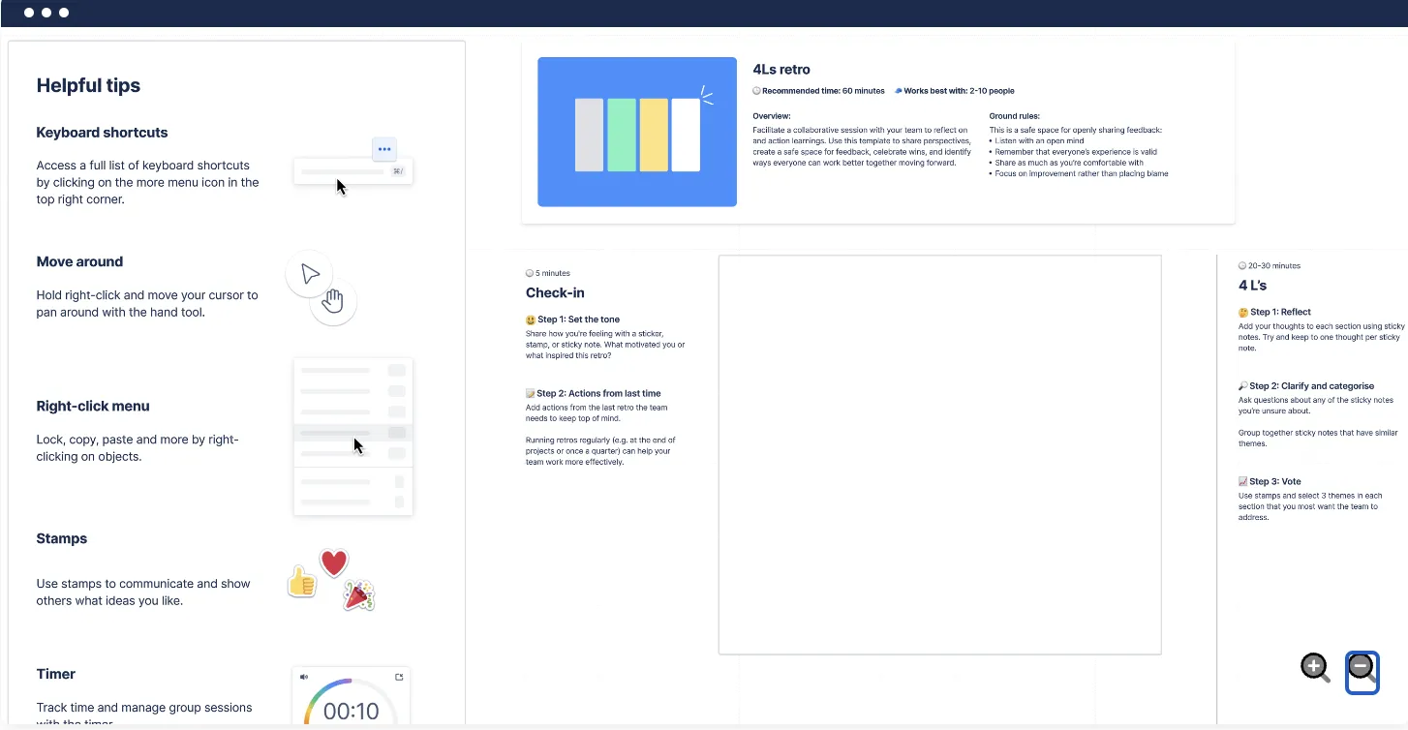
Task: Click the red heart stamp
Action: point(334,563)
